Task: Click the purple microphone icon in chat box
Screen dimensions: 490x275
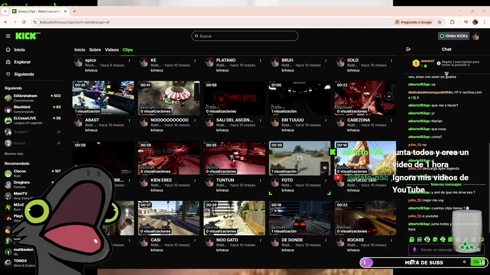Action: click(415, 250)
